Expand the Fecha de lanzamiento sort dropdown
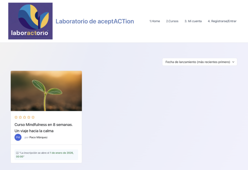The width and height of the screenshot is (248, 170). tap(200, 62)
